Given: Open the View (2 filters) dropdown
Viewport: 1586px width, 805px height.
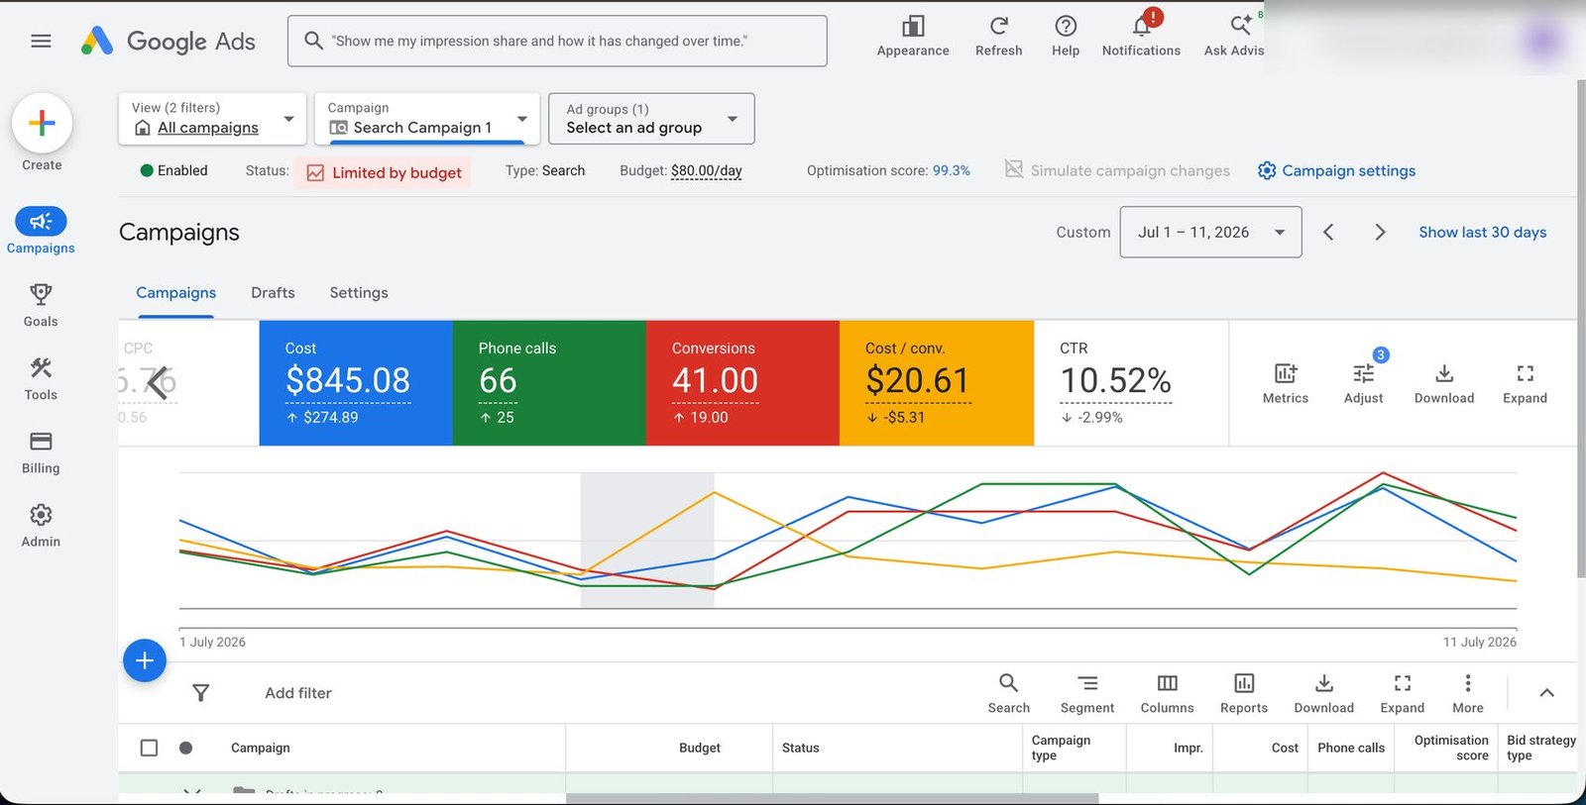Looking at the screenshot, I should coord(212,119).
